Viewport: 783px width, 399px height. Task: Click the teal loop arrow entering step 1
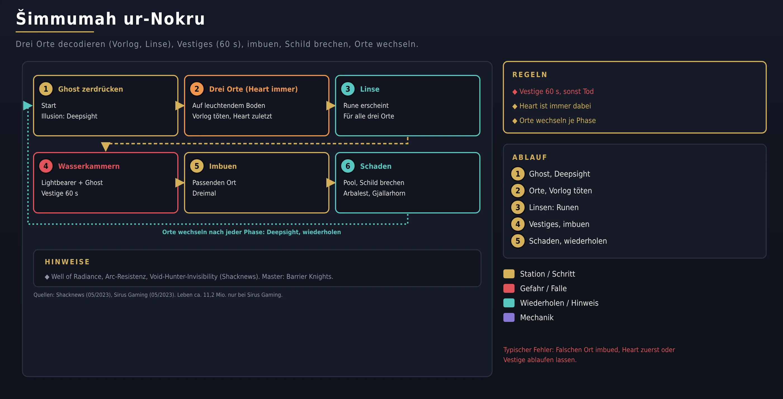pyautogui.click(x=28, y=105)
